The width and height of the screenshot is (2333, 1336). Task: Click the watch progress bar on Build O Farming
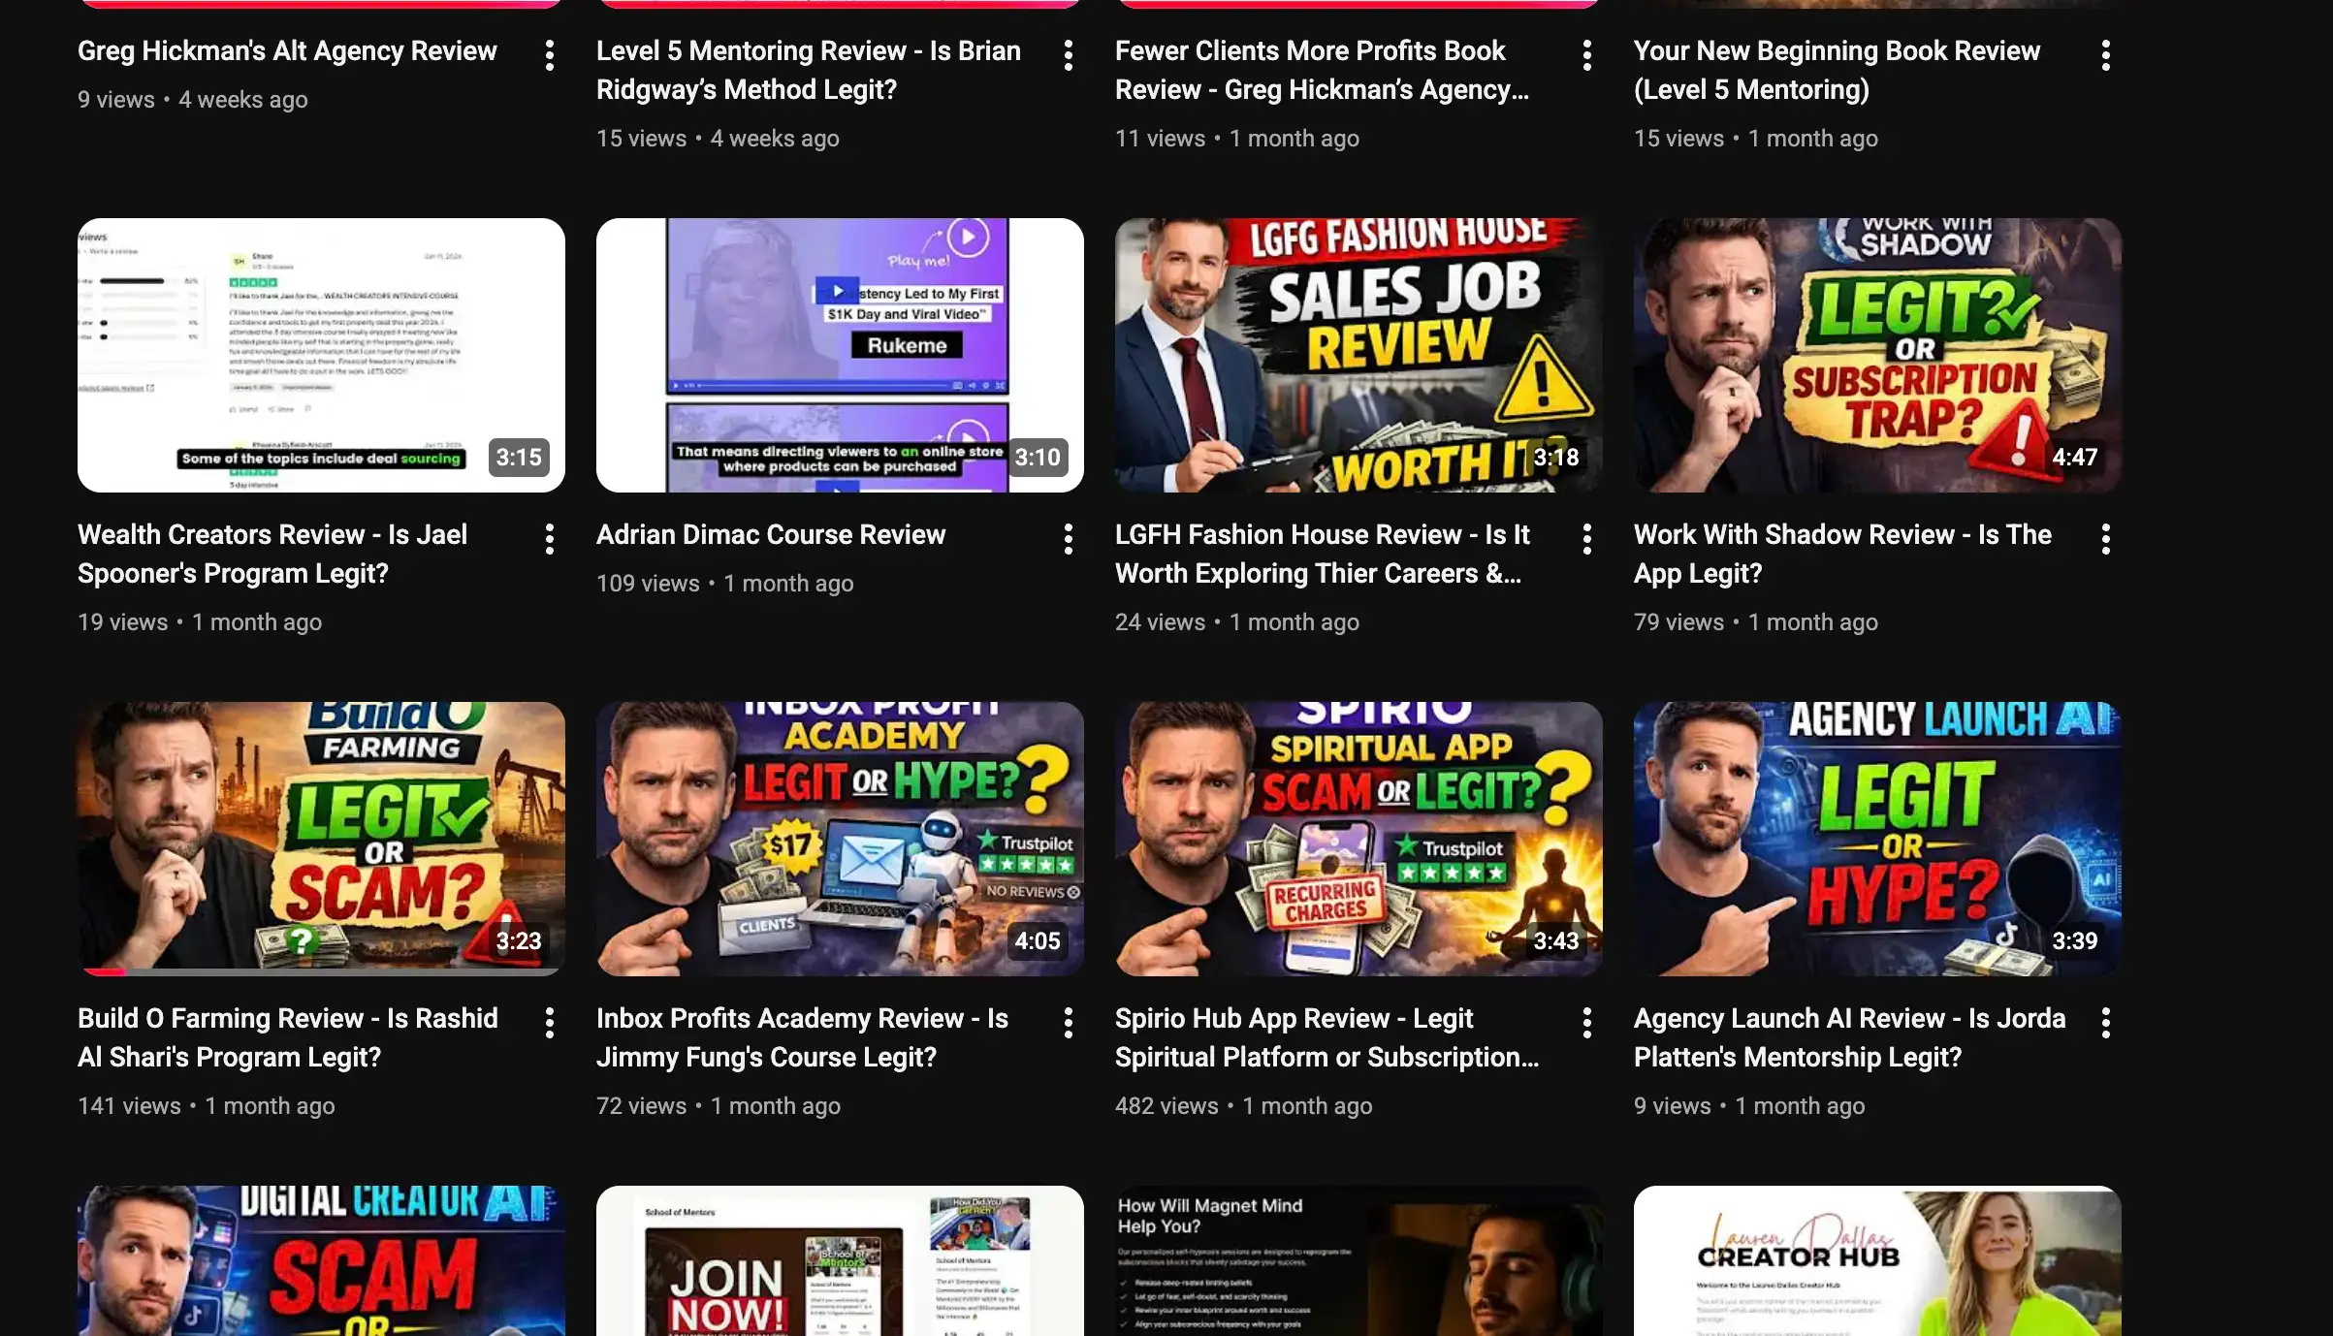pos(321,971)
